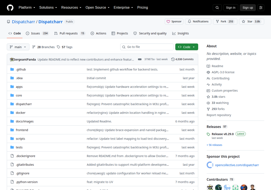Click the .dockerignore file icon
The height and width of the screenshot is (190, 271).
12,156
